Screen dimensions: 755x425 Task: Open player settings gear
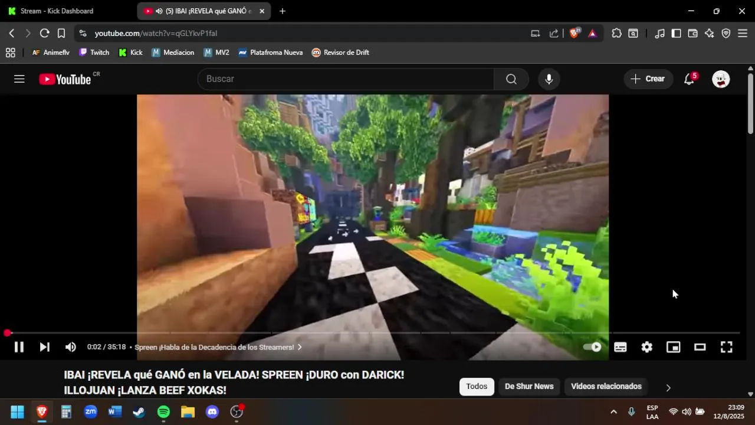pyautogui.click(x=647, y=347)
